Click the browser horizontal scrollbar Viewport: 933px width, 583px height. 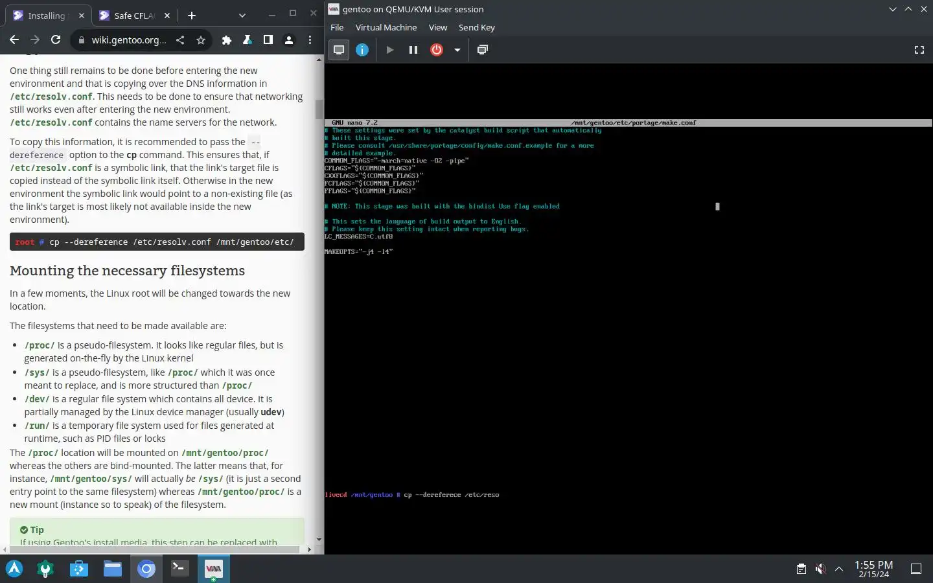(155, 549)
